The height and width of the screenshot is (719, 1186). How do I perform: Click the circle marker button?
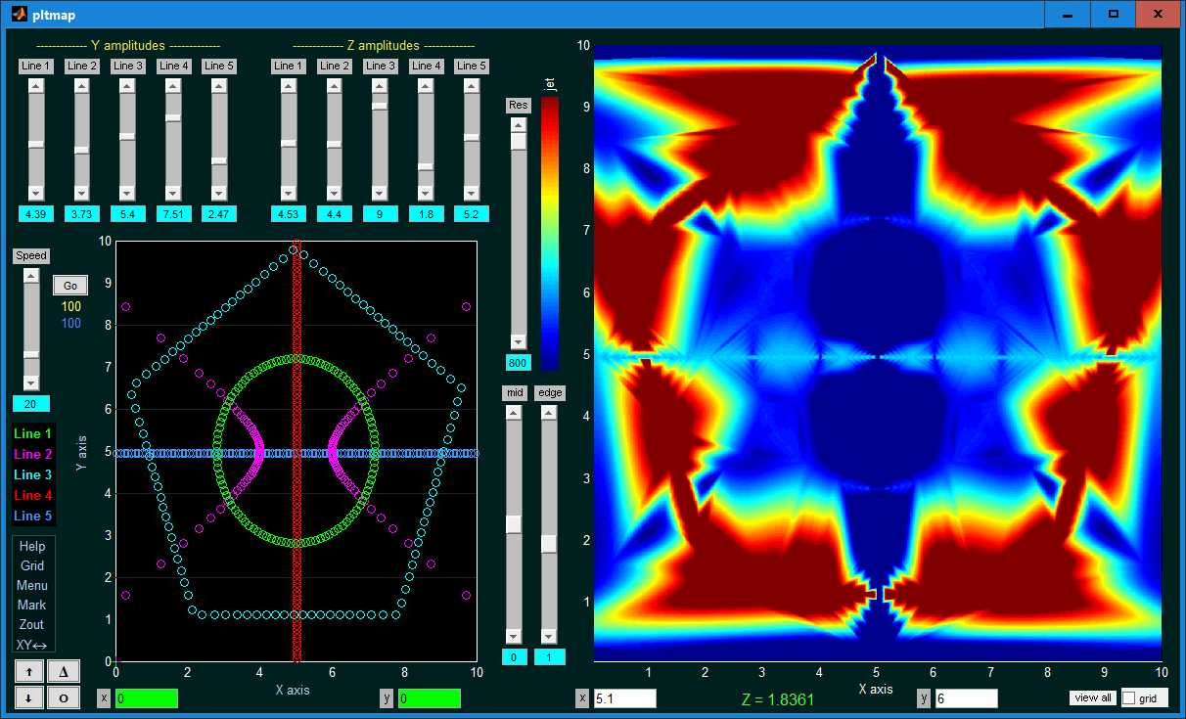(64, 698)
